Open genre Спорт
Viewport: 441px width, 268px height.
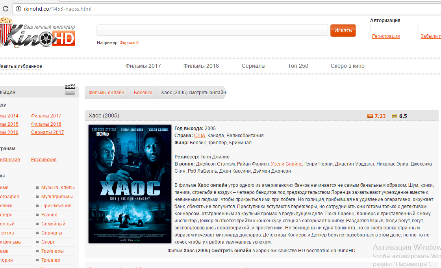48,242
